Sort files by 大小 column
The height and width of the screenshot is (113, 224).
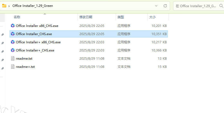[x=152, y=17]
